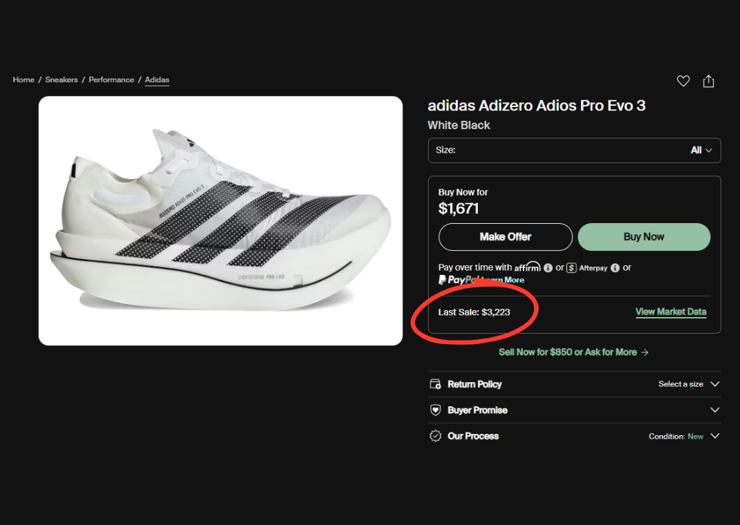Click the badge icon beside Our Process
The height and width of the screenshot is (525, 740).
pos(436,436)
